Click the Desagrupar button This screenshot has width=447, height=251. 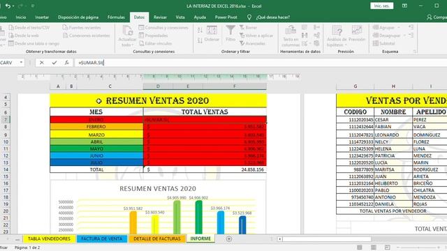[387, 36]
